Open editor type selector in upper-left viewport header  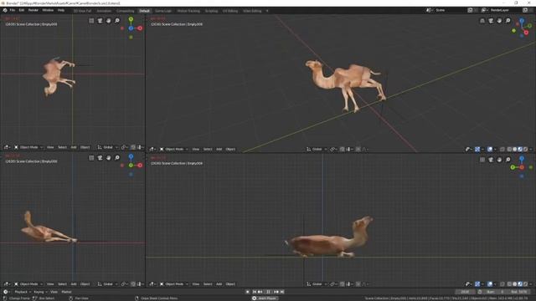coord(7,147)
